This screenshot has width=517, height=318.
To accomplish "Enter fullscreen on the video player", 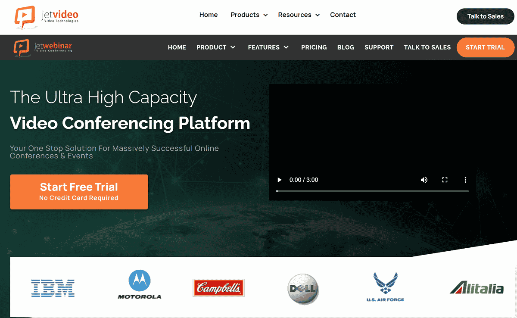I will tap(445, 180).
